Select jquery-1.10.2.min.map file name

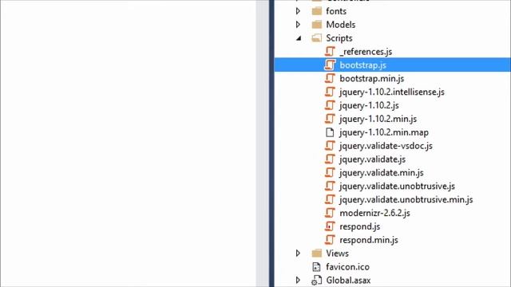pos(384,132)
